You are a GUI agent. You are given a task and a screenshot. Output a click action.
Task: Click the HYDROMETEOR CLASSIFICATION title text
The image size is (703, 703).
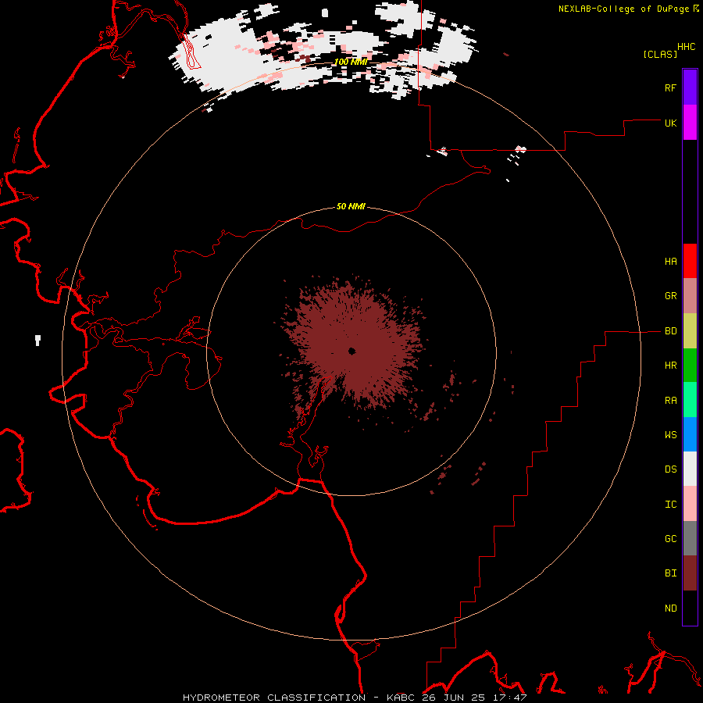(274, 698)
